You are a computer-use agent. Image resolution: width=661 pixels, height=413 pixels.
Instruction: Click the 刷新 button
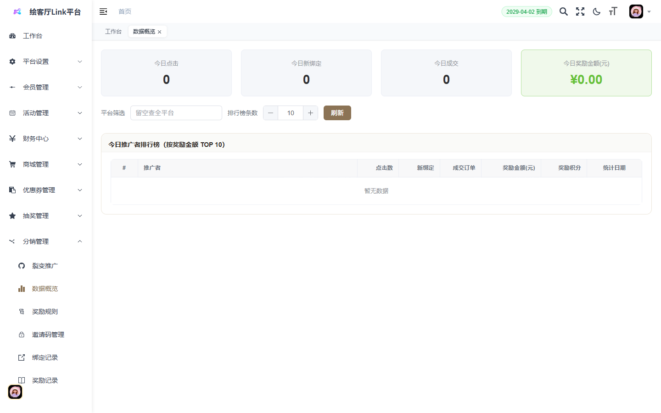click(337, 113)
